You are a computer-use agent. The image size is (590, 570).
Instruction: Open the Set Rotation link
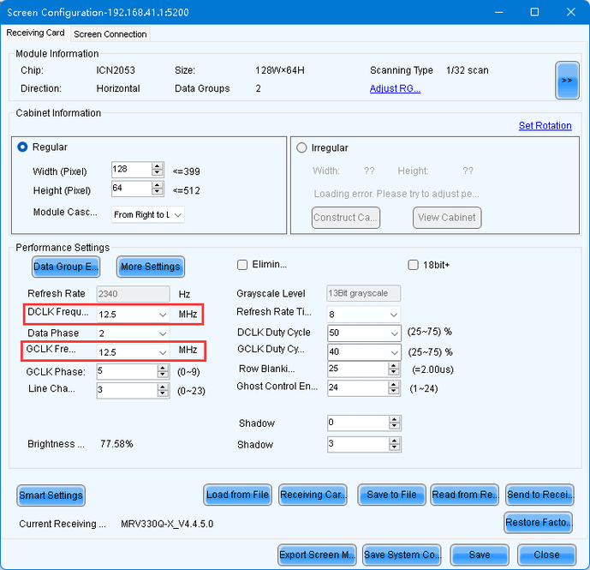(545, 126)
